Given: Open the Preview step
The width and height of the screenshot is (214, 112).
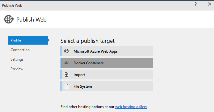Looking at the screenshot, I should tap(17, 69).
